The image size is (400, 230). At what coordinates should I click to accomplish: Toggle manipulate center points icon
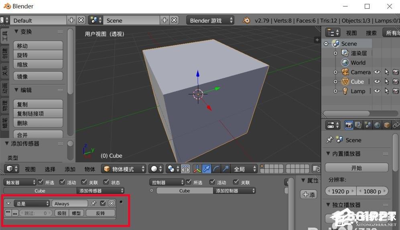185,169
